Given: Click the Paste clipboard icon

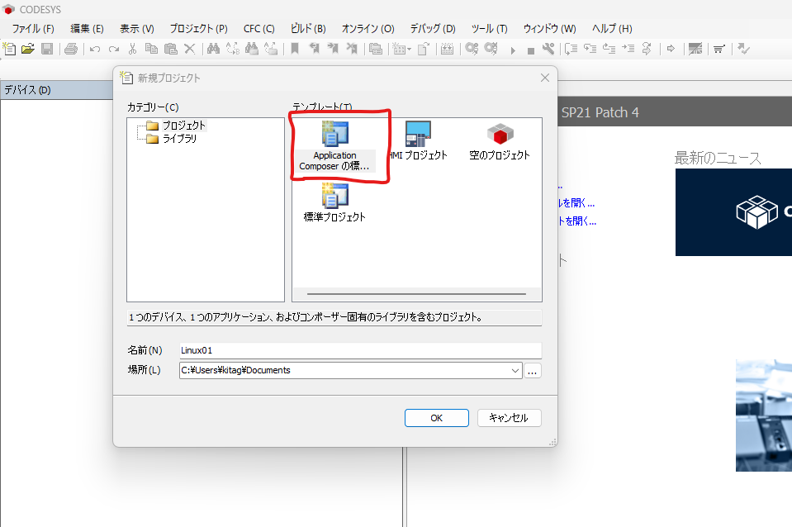Looking at the screenshot, I should pyautogui.click(x=171, y=49).
